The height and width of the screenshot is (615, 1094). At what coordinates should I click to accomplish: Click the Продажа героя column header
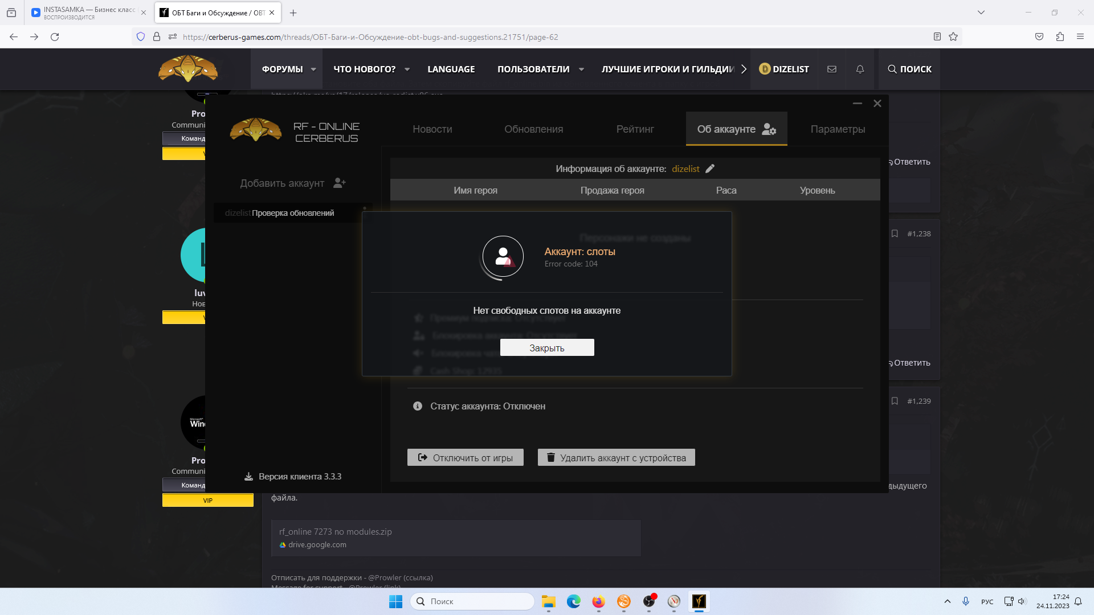click(x=613, y=191)
